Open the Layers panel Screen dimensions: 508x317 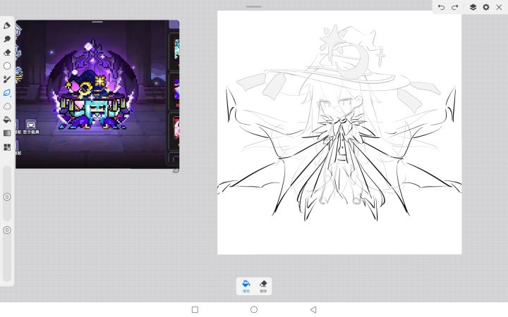click(473, 7)
